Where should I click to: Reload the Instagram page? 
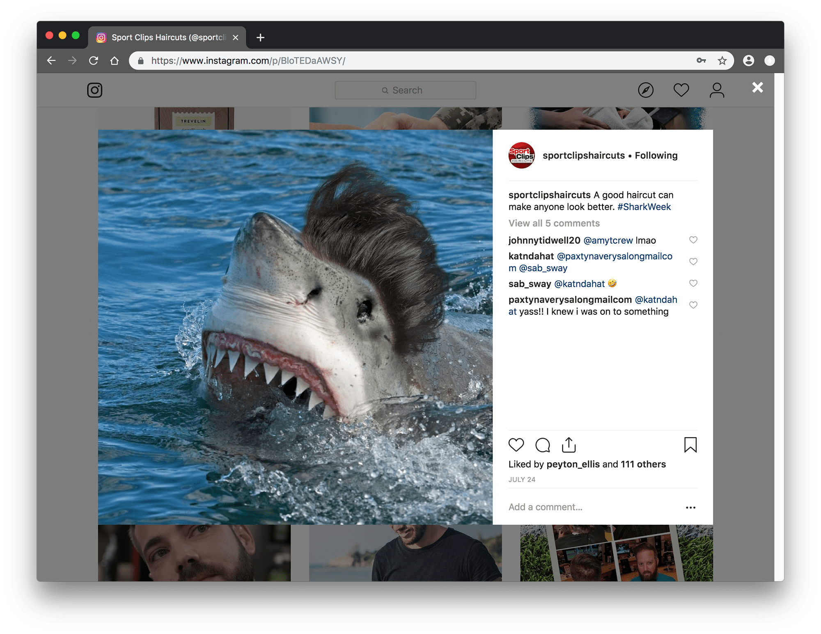tap(94, 61)
